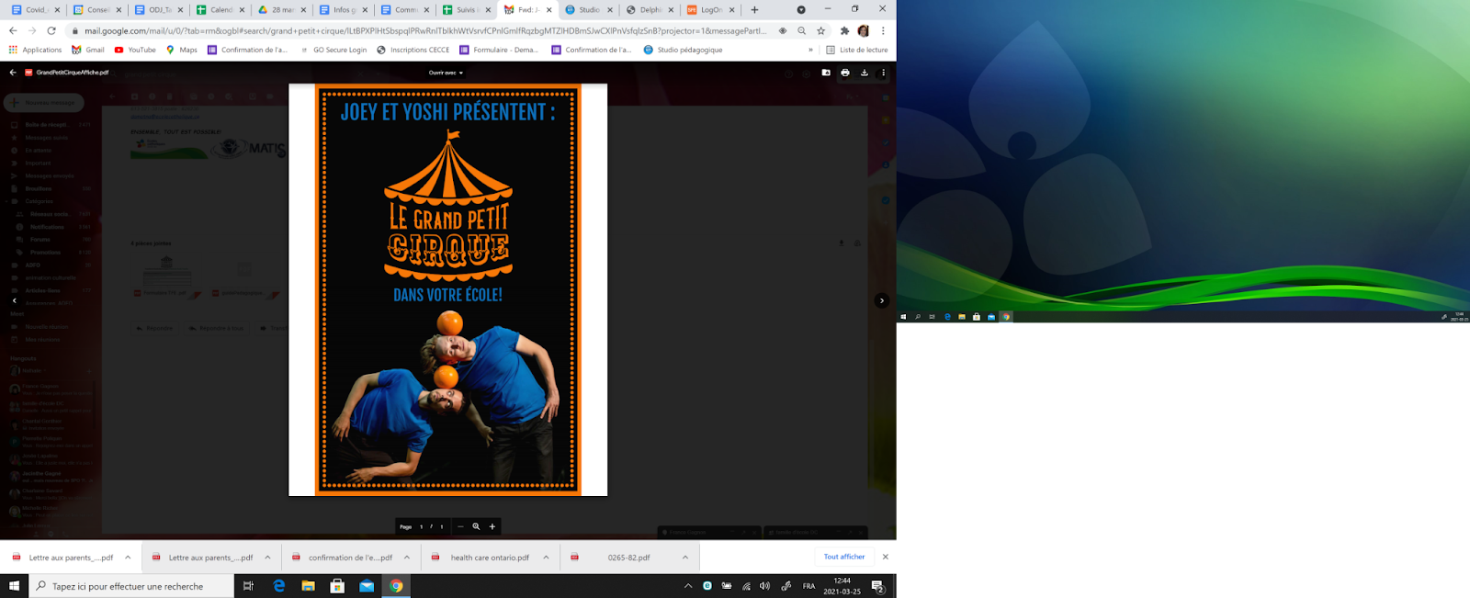Download the previewed PDF file
Screen dimensions: 1470x598
[x=865, y=73]
